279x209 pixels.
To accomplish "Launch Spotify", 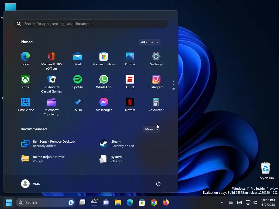I will (x=78, y=82).
